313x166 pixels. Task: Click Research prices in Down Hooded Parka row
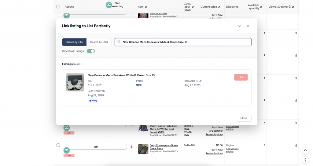click(x=214, y=134)
